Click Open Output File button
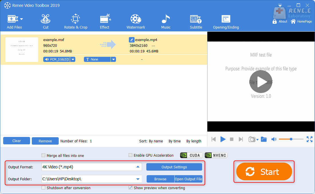315x194 pixels. pos(188,179)
